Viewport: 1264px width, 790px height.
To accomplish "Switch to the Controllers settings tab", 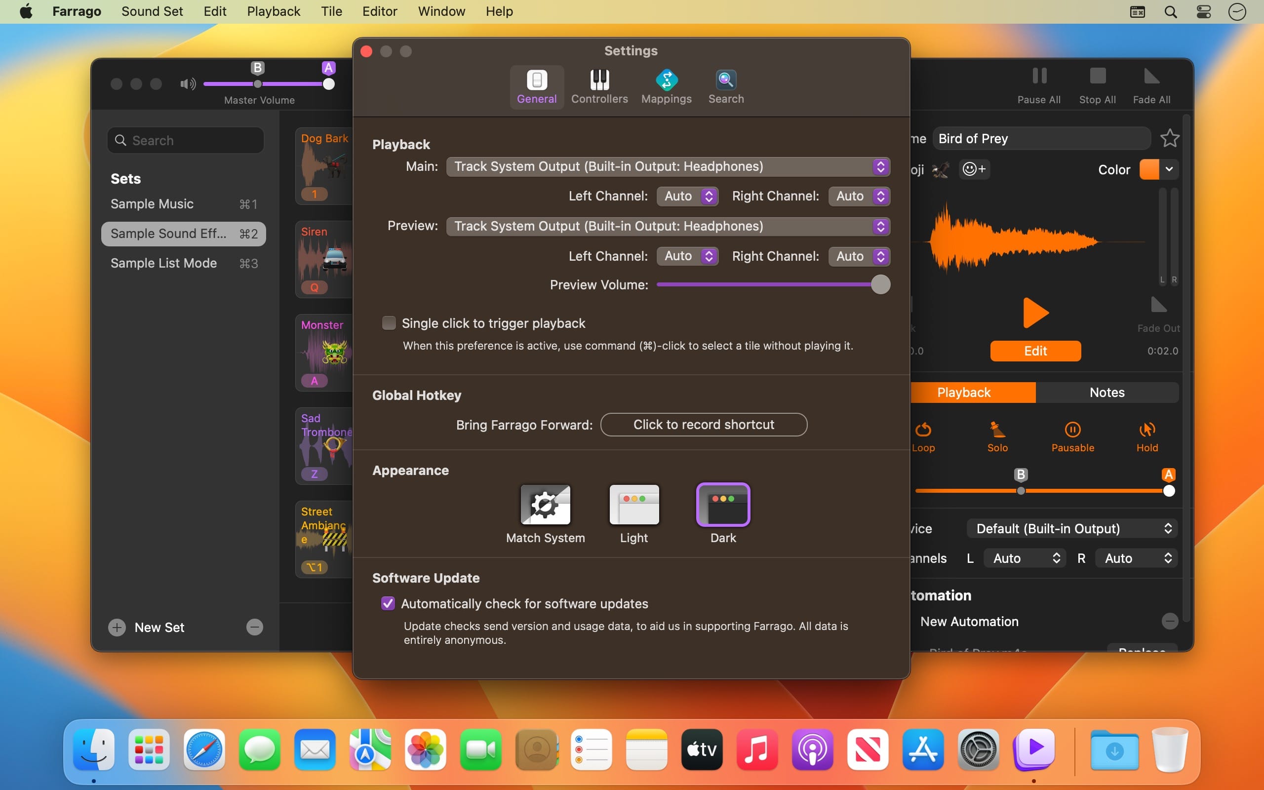I will coord(599,87).
